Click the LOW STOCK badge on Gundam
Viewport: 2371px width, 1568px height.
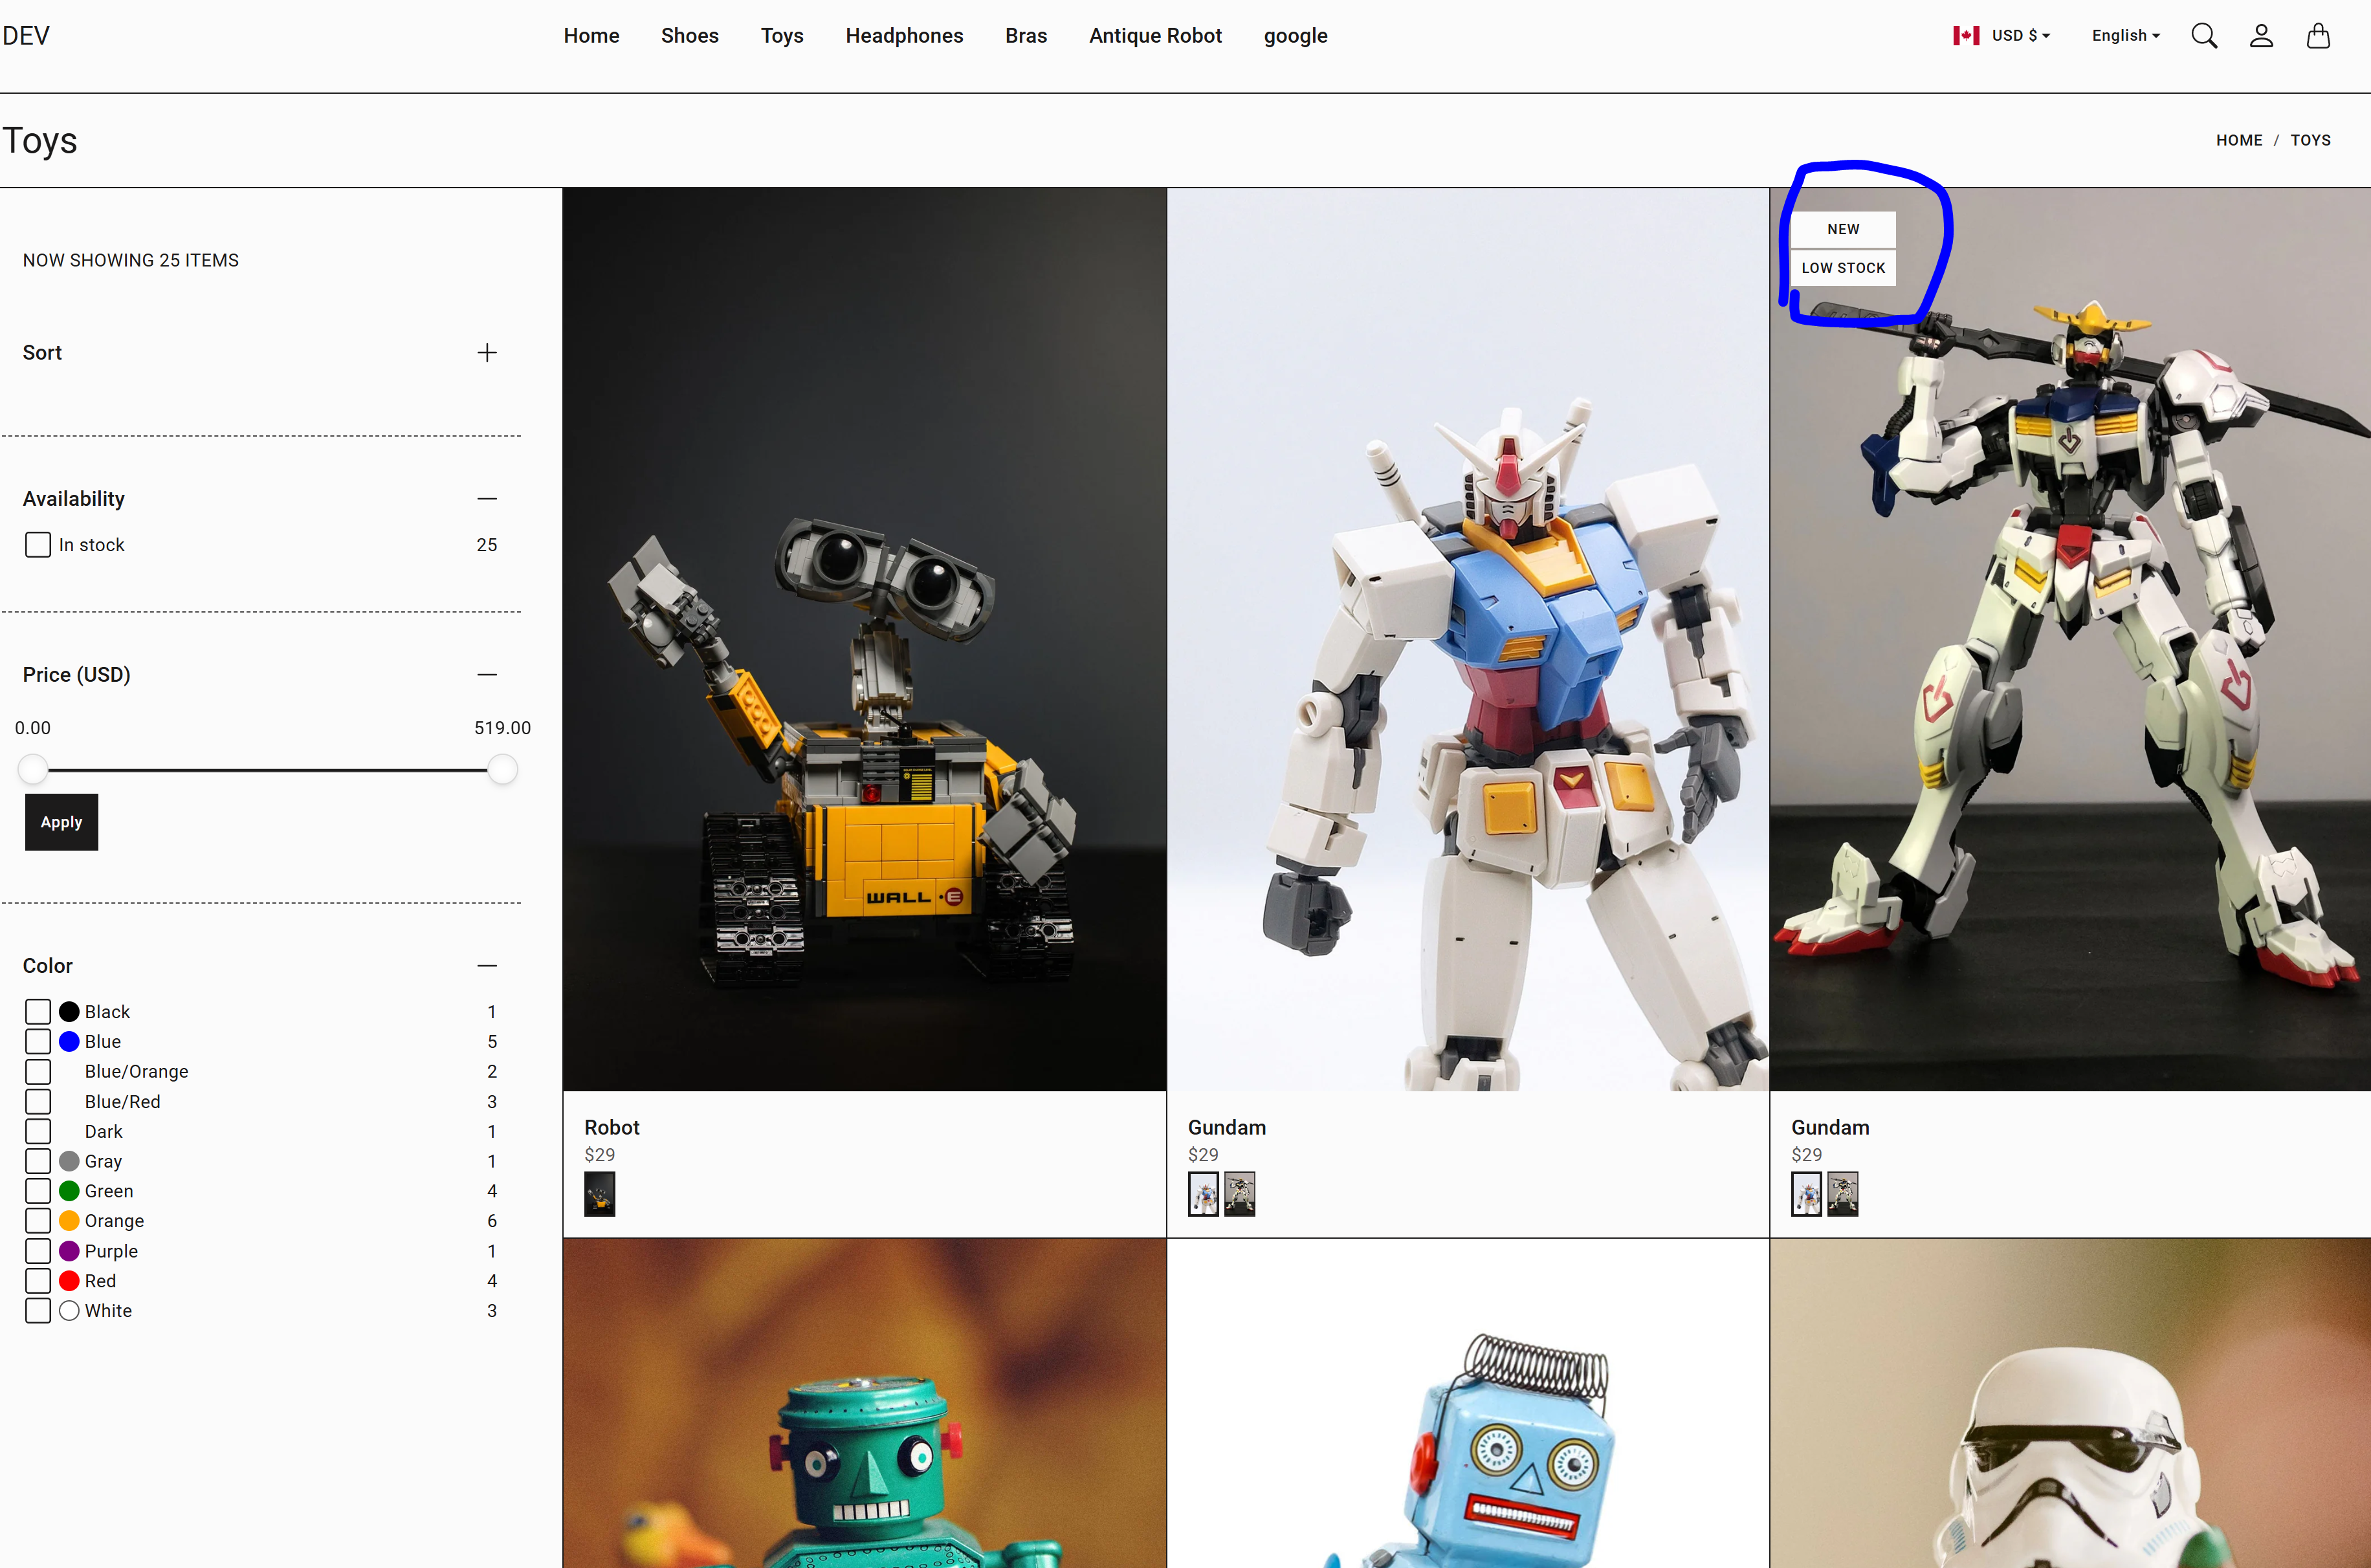1843,268
